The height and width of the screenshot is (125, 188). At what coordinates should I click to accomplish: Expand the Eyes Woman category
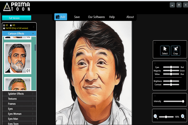coord(19,114)
